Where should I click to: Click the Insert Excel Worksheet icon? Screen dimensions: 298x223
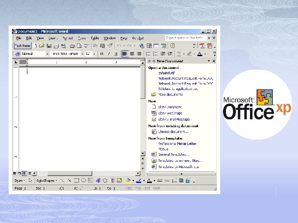pyautogui.click(x=163, y=46)
